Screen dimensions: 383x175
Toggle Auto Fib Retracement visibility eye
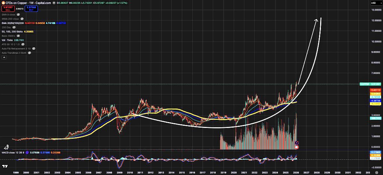pyautogui.click(x=34, y=49)
